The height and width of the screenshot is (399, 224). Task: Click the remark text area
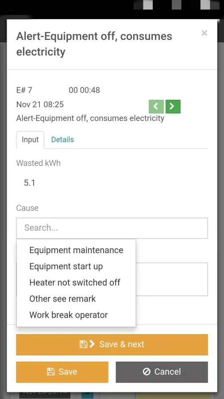[172, 279]
